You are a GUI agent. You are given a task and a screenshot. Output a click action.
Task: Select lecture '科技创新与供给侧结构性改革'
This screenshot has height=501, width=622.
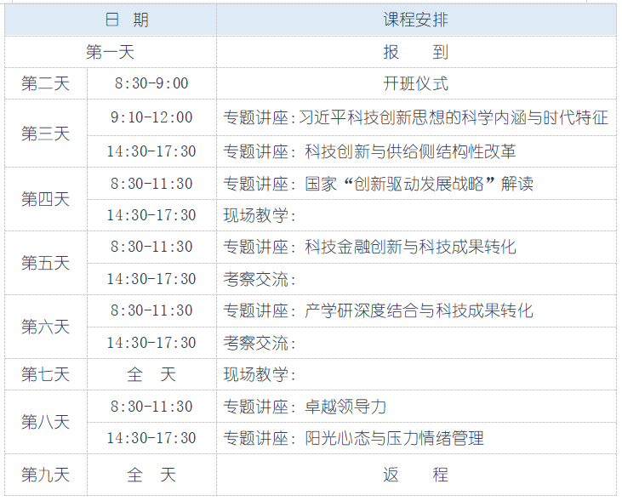coord(411,151)
